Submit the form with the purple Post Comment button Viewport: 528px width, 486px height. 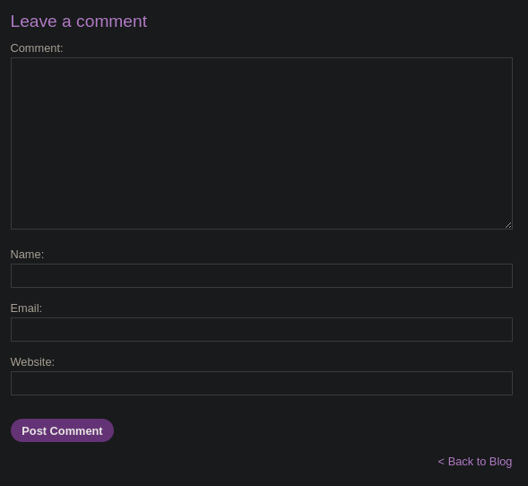pos(62,430)
